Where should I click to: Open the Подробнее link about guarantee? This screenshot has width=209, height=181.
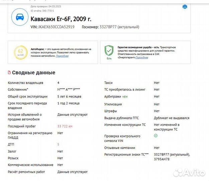pyautogui.click(x=142, y=57)
